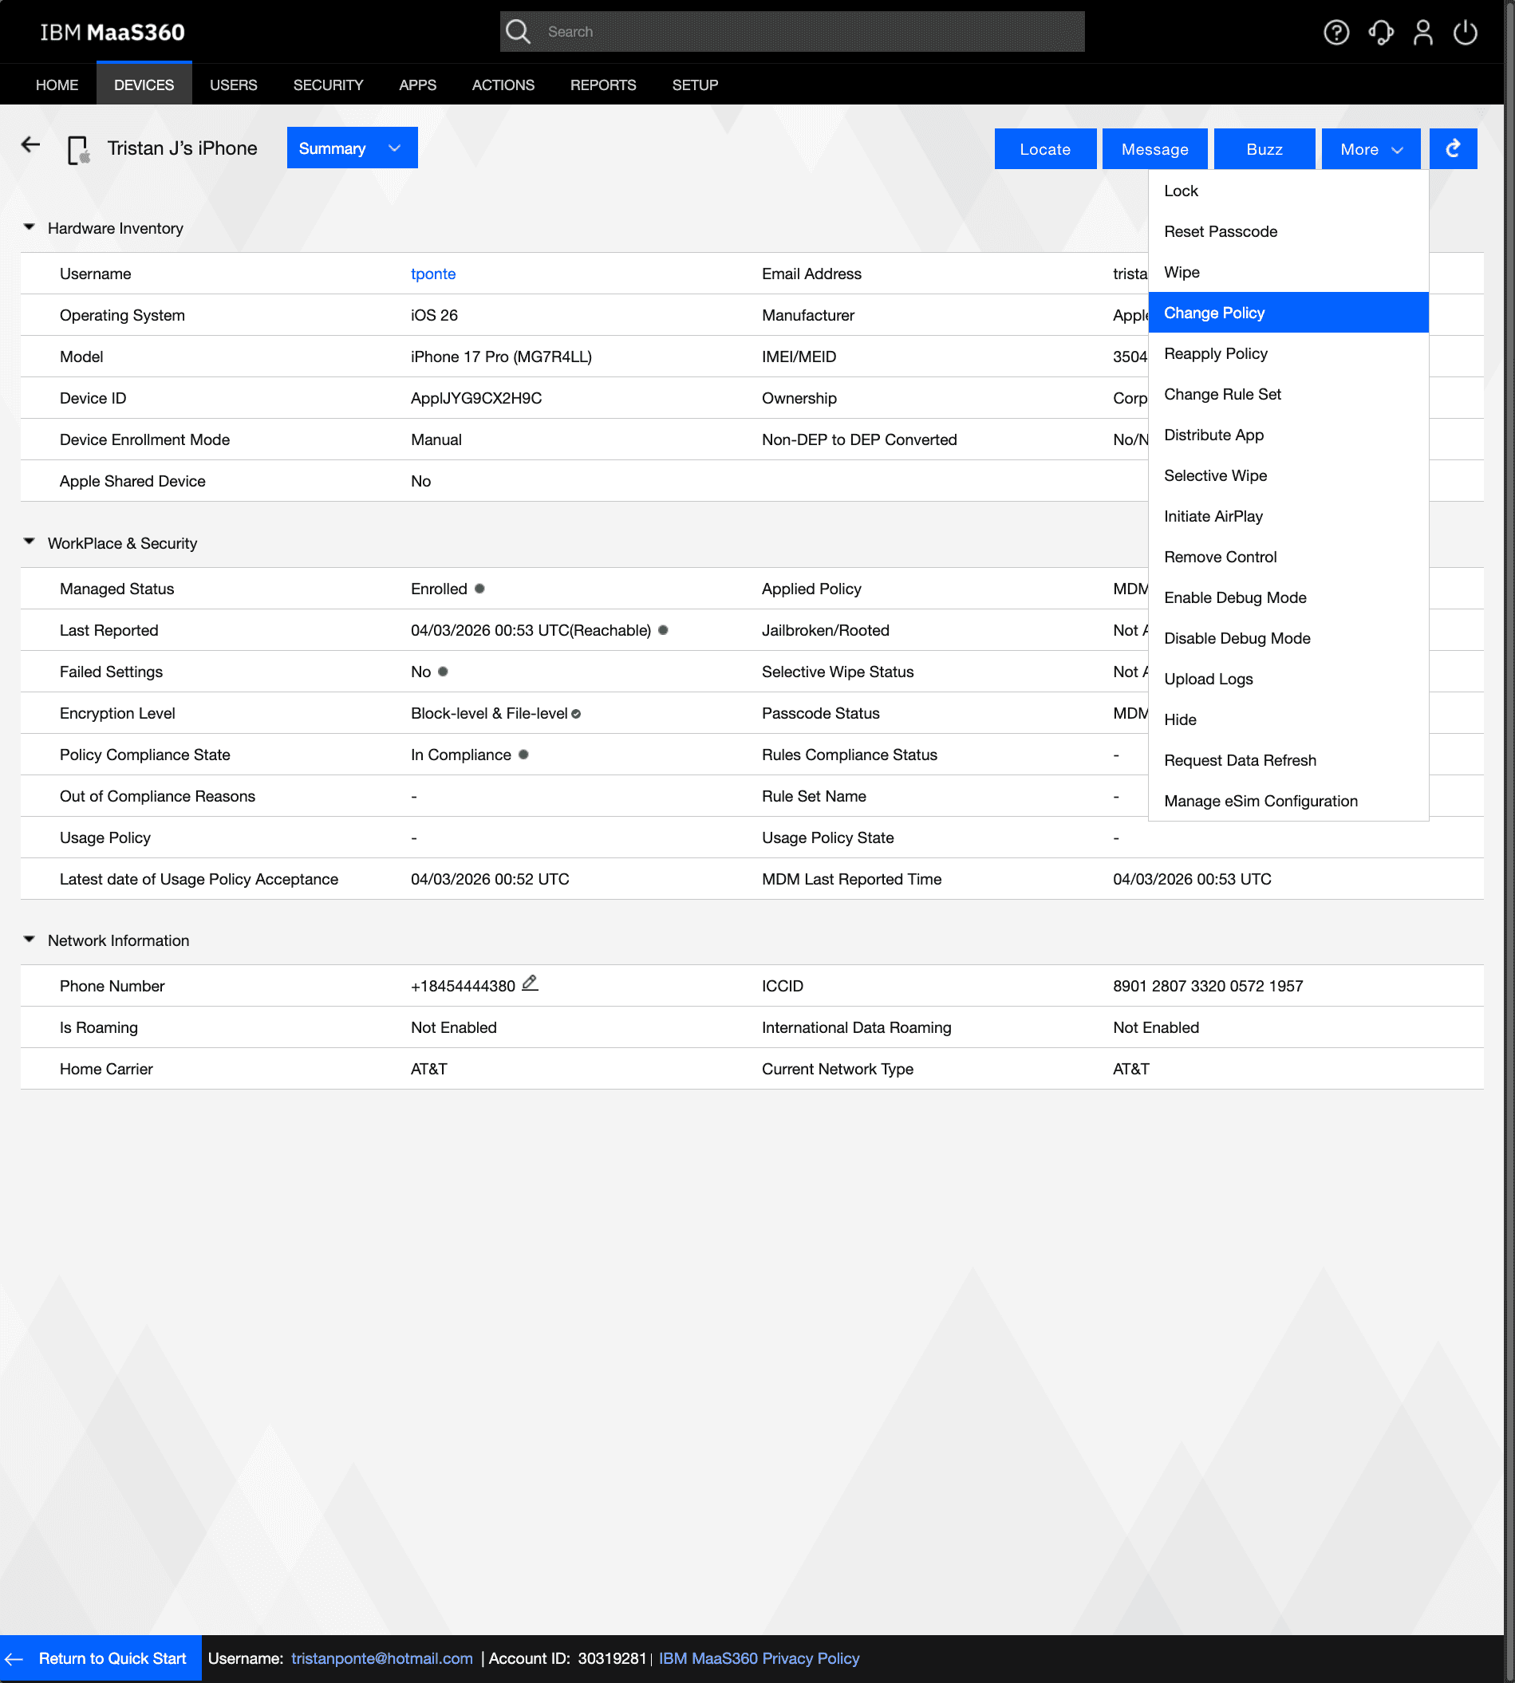The image size is (1515, 1683).
Task: Click the In Compliance status dot
Action: tap(523, 754)
